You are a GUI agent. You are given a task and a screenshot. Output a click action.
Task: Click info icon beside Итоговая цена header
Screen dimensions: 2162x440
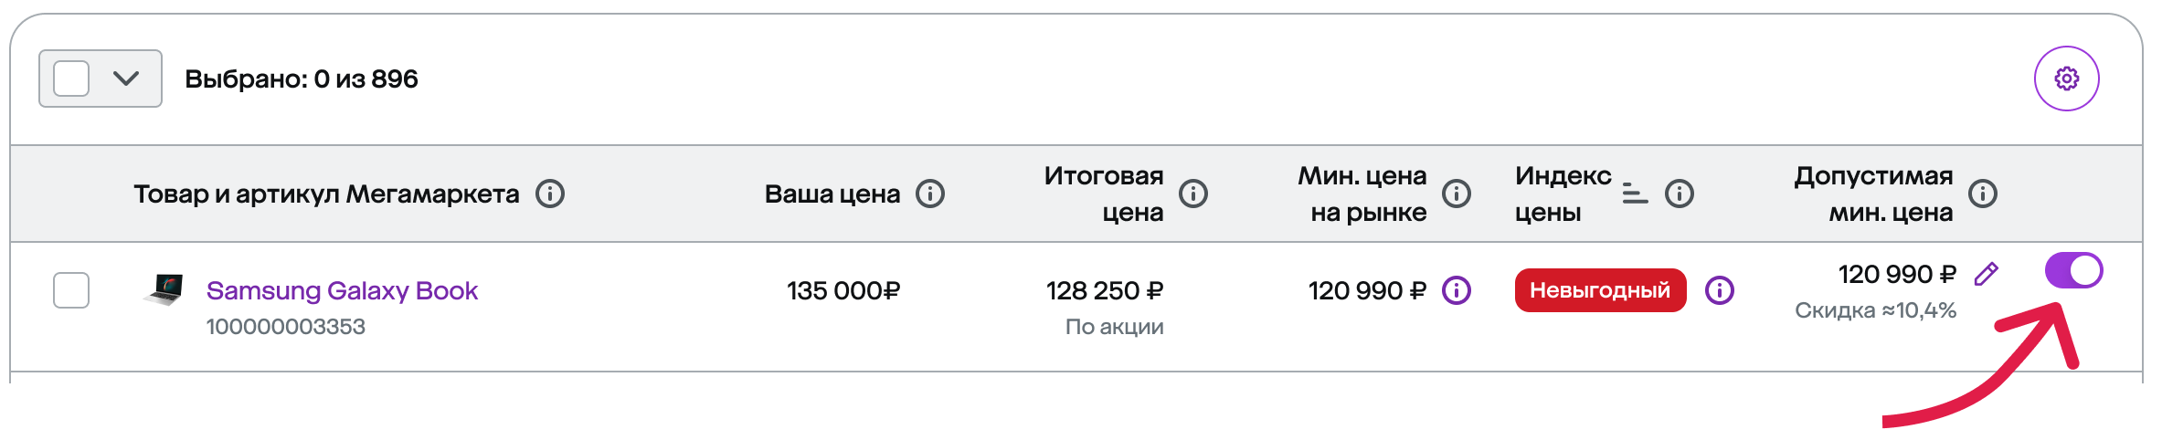tap(1193, 194)
